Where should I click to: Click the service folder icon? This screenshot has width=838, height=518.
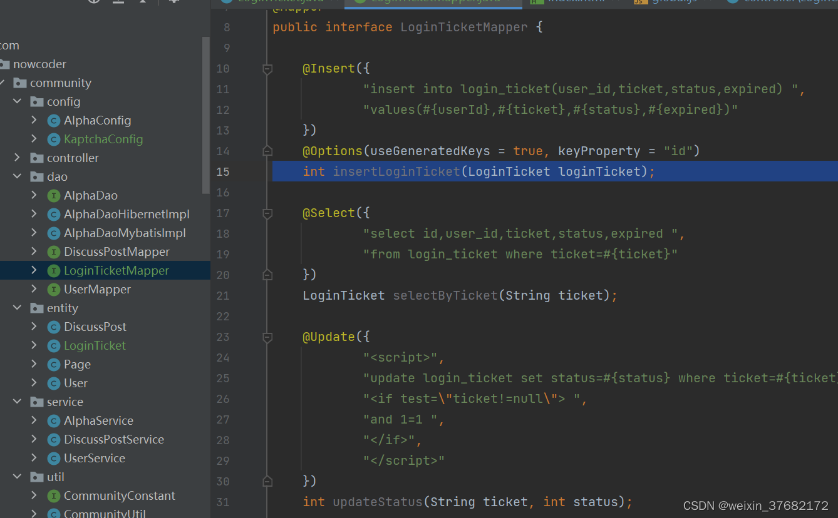(37, 402)
